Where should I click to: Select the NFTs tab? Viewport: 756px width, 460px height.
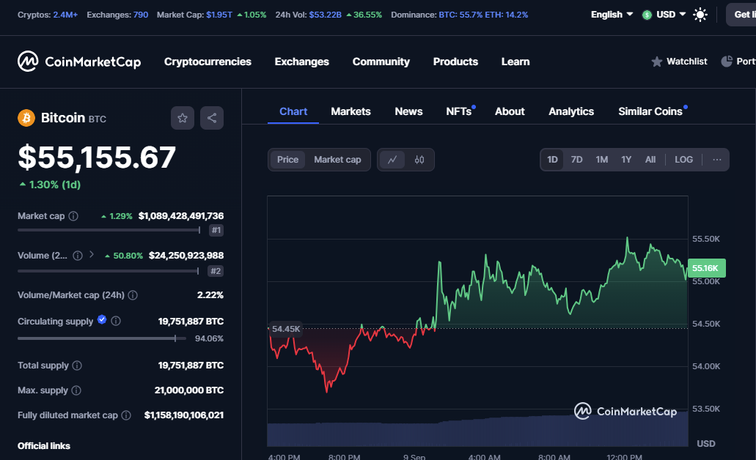coord(459,112)
